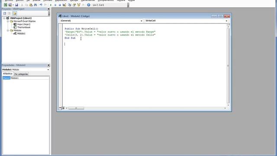The image size is (277, 156).
Task: Click the Copy toolbar icon
Action: click(x=26, y=5)
